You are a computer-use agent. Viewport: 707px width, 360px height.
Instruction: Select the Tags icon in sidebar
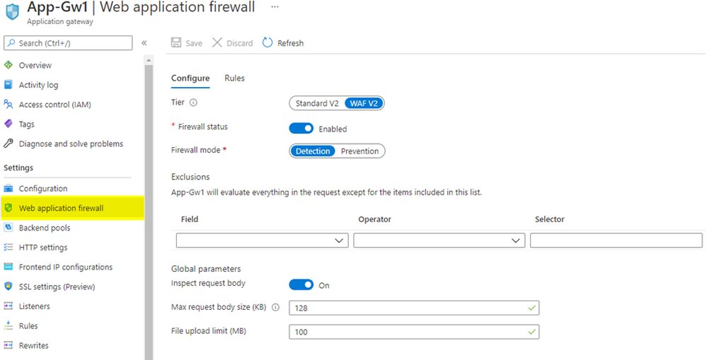pyautogui.click(x=8, y=124)
